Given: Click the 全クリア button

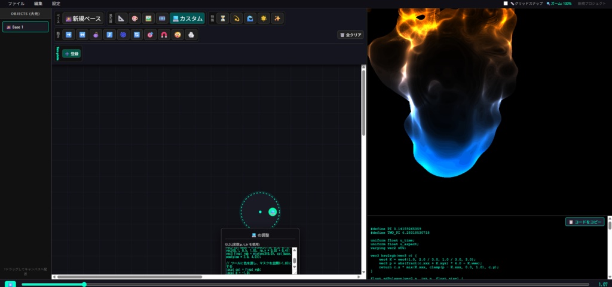Looking at the screenshot, I should (350, 35).
